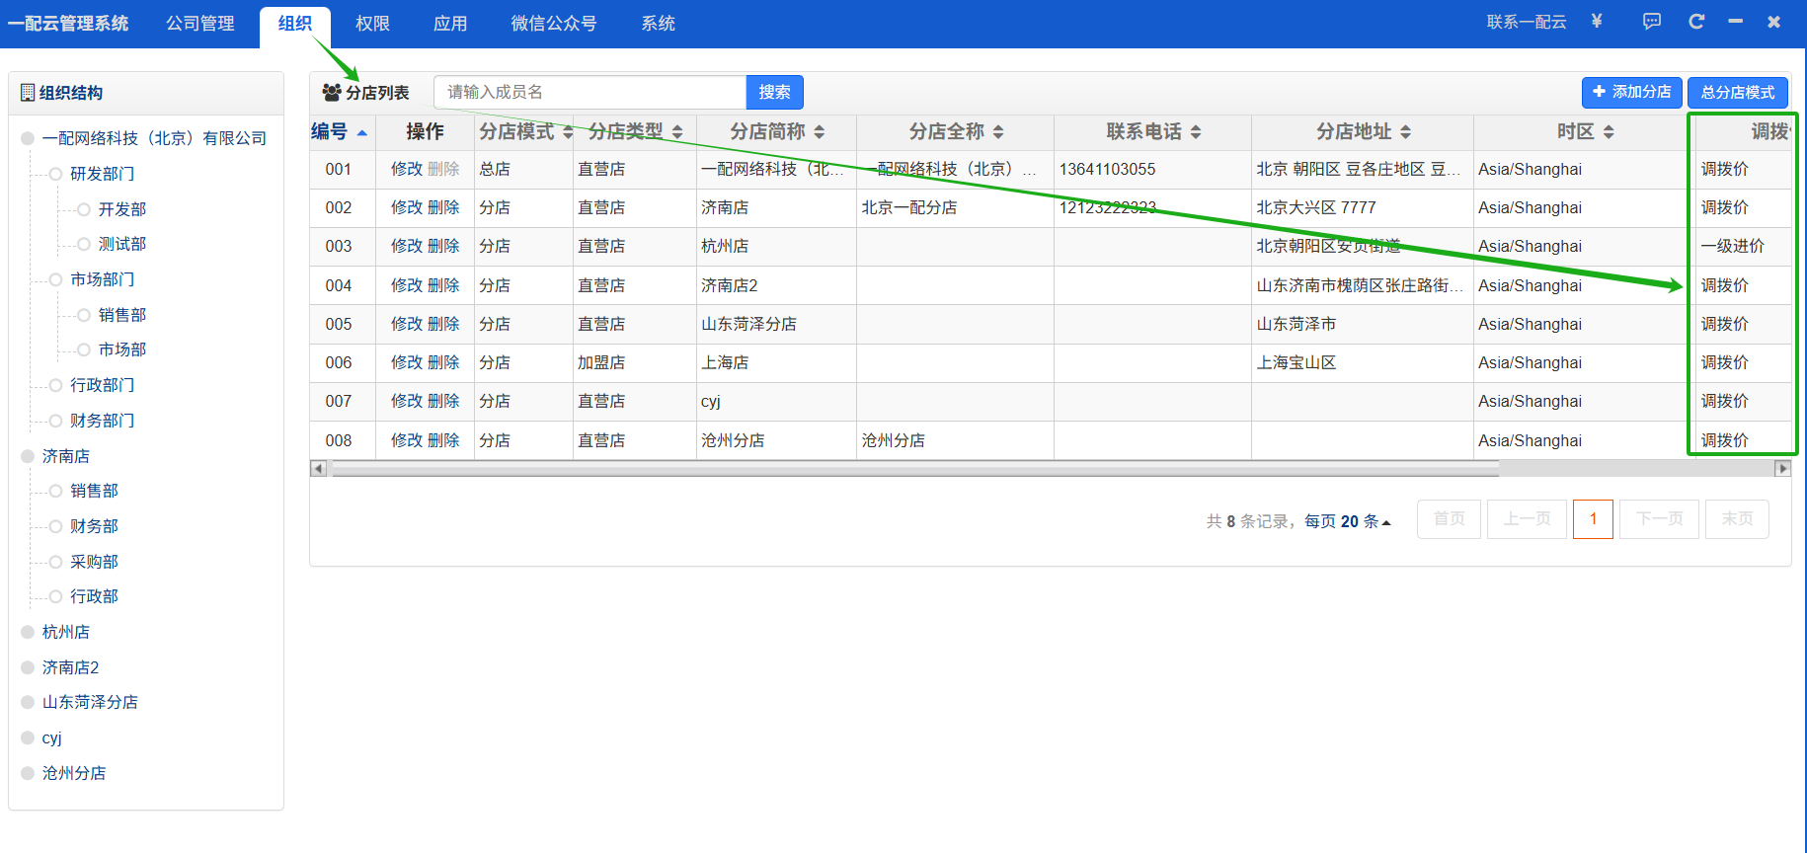Sort by 分店全称 column arrows
This screenshot has width=1807, height=853.
click(x=998, y=131)
